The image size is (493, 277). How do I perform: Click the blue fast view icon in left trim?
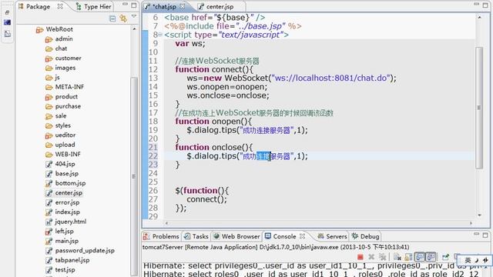click(x=7, y=22)
